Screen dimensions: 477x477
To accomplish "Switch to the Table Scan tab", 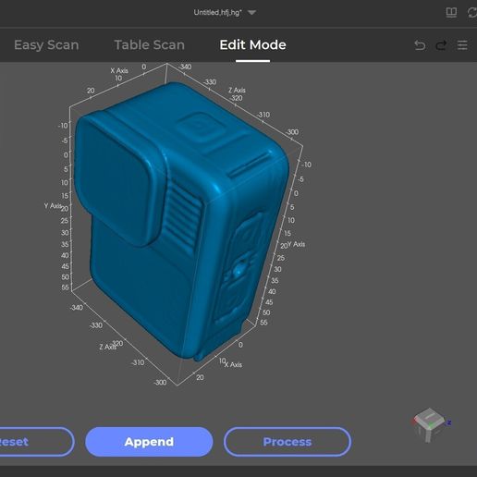I will pos(150,45).
